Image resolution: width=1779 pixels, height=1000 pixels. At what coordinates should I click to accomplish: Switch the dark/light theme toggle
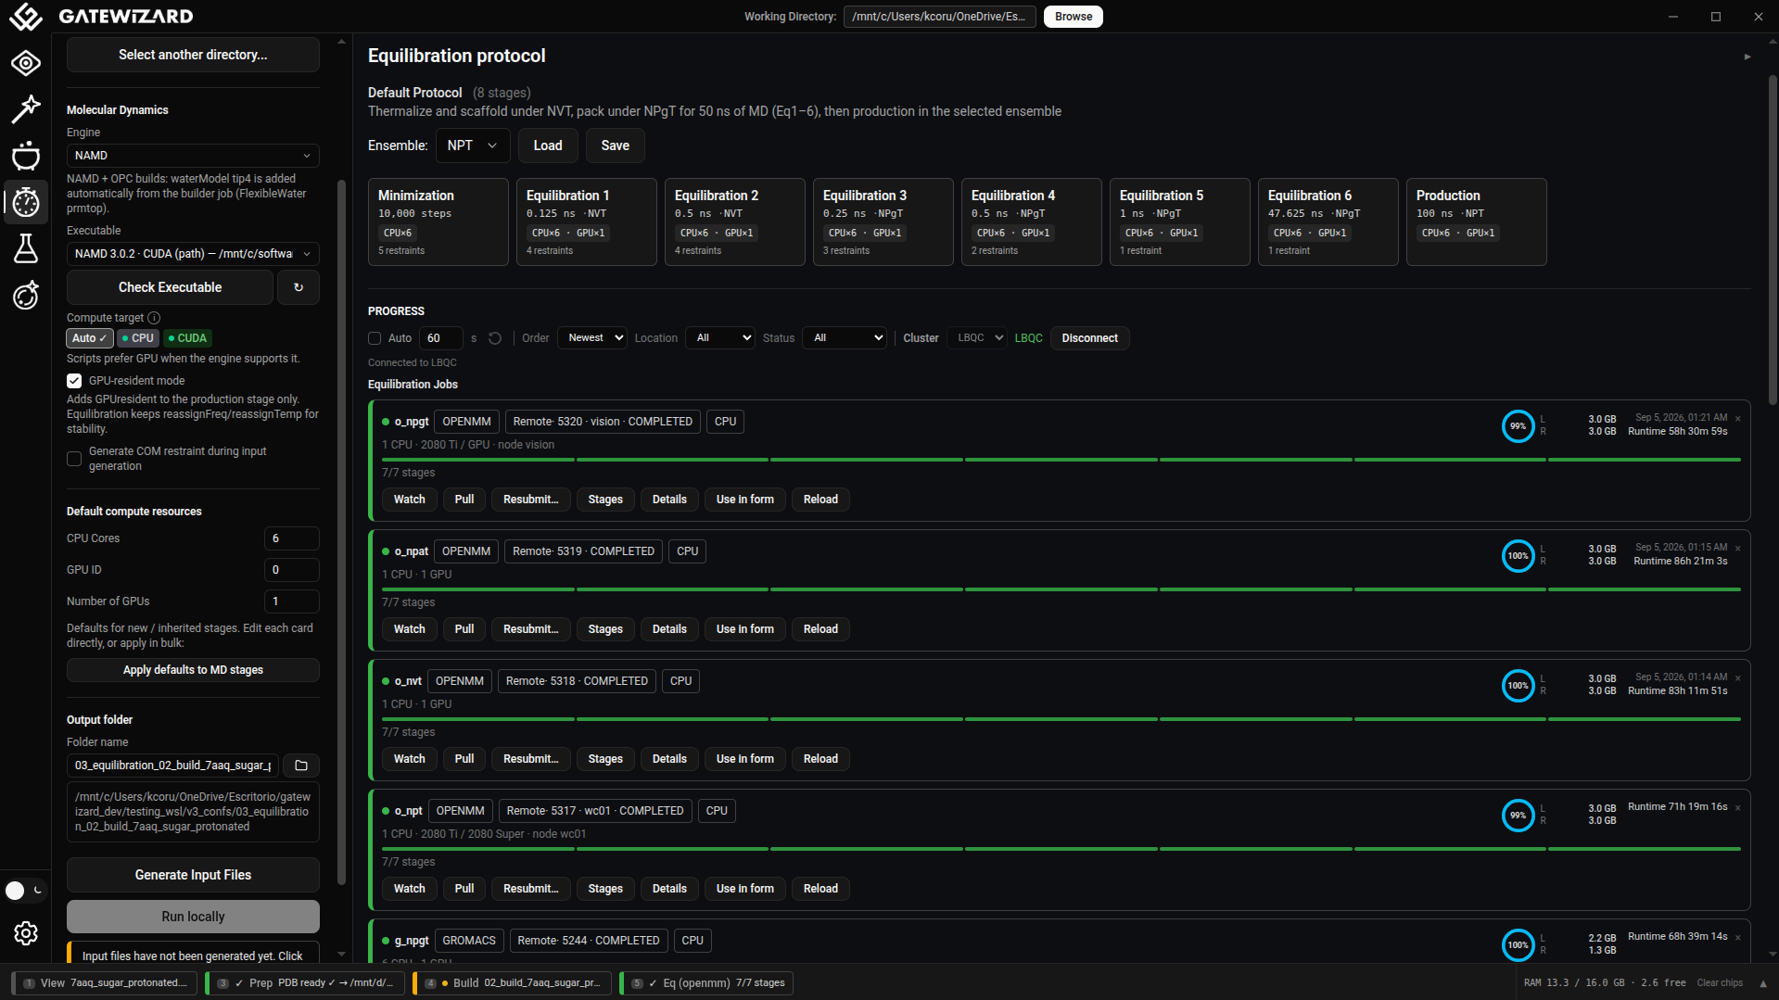click(x=25, y=891)
